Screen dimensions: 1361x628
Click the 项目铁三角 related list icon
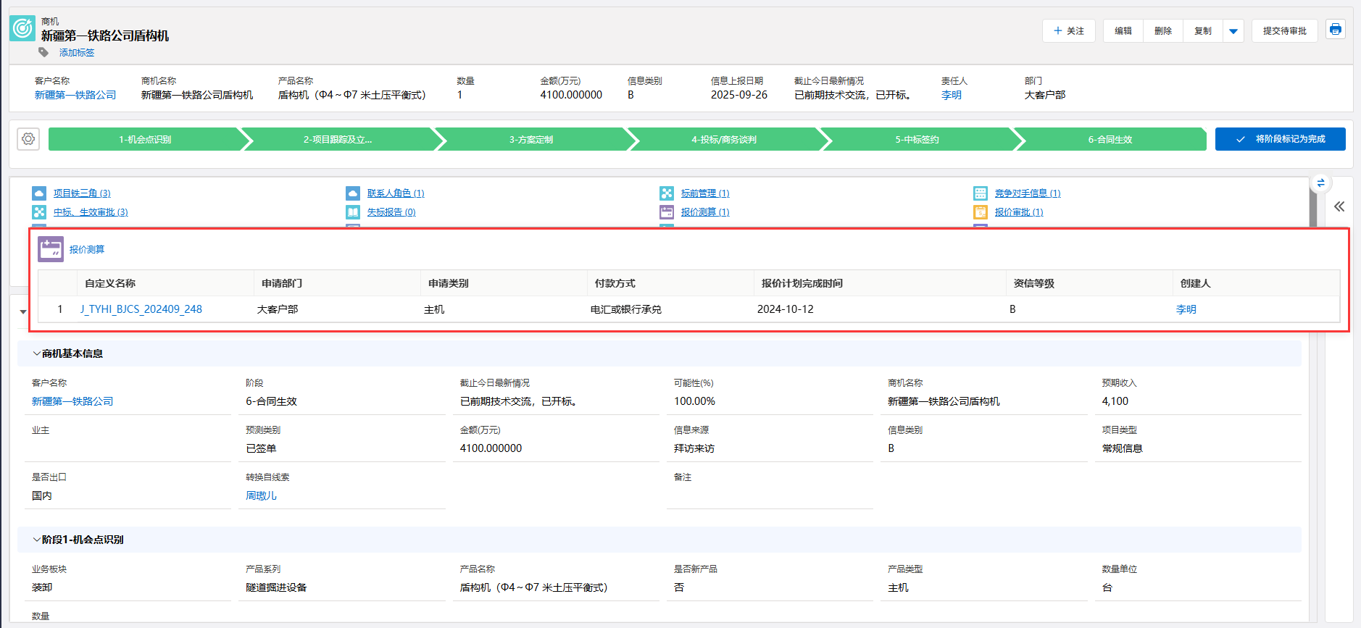[x=39, y=193]
